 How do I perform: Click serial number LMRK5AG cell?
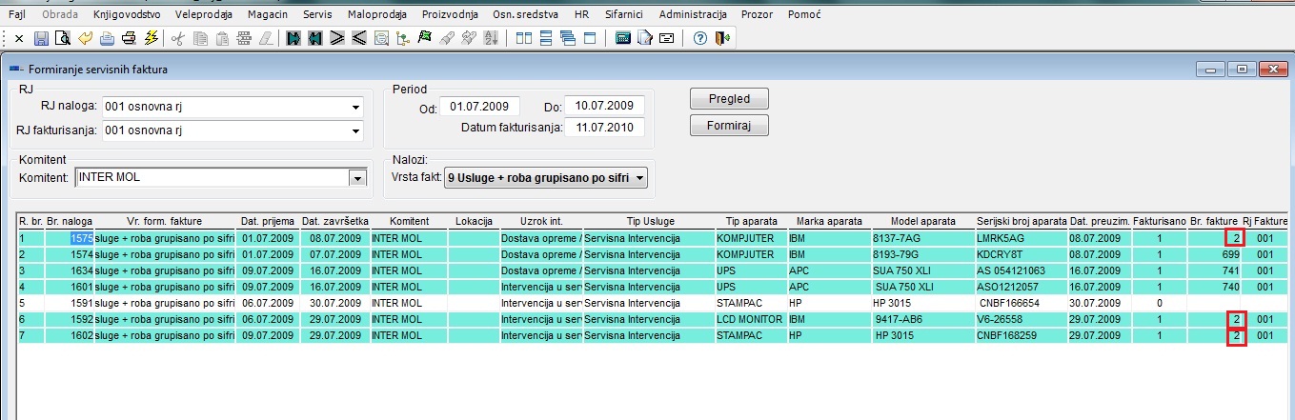point(1022,238)
